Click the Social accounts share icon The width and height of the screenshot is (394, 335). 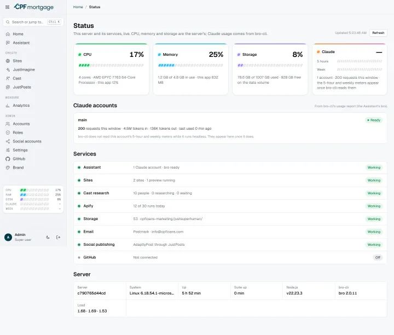point(8,141)
